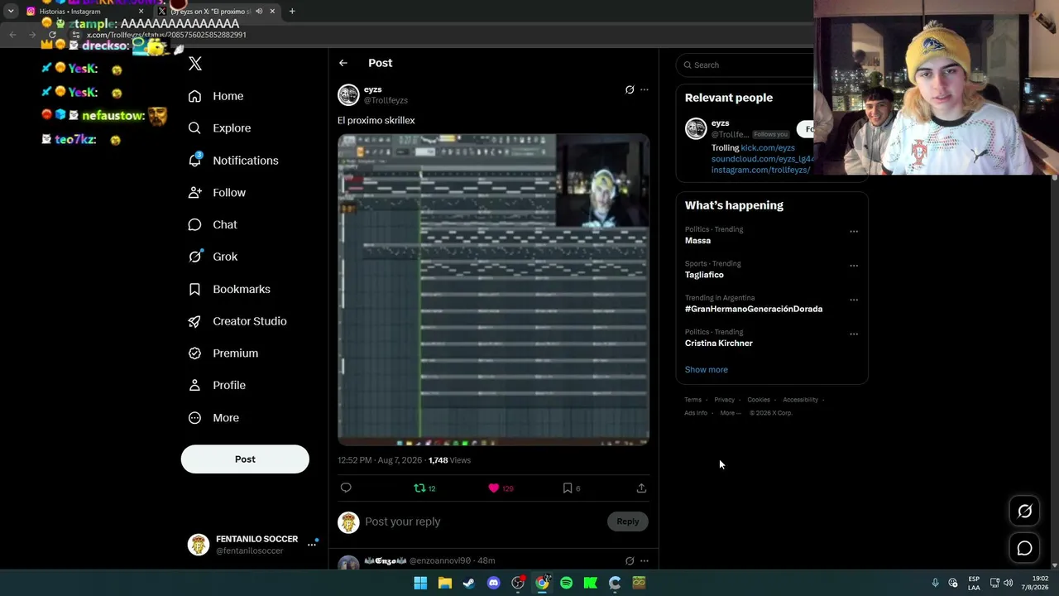Click the FENTANILO SOCCER account avatar
The image size is (1059, 596).
coord(199,545)
